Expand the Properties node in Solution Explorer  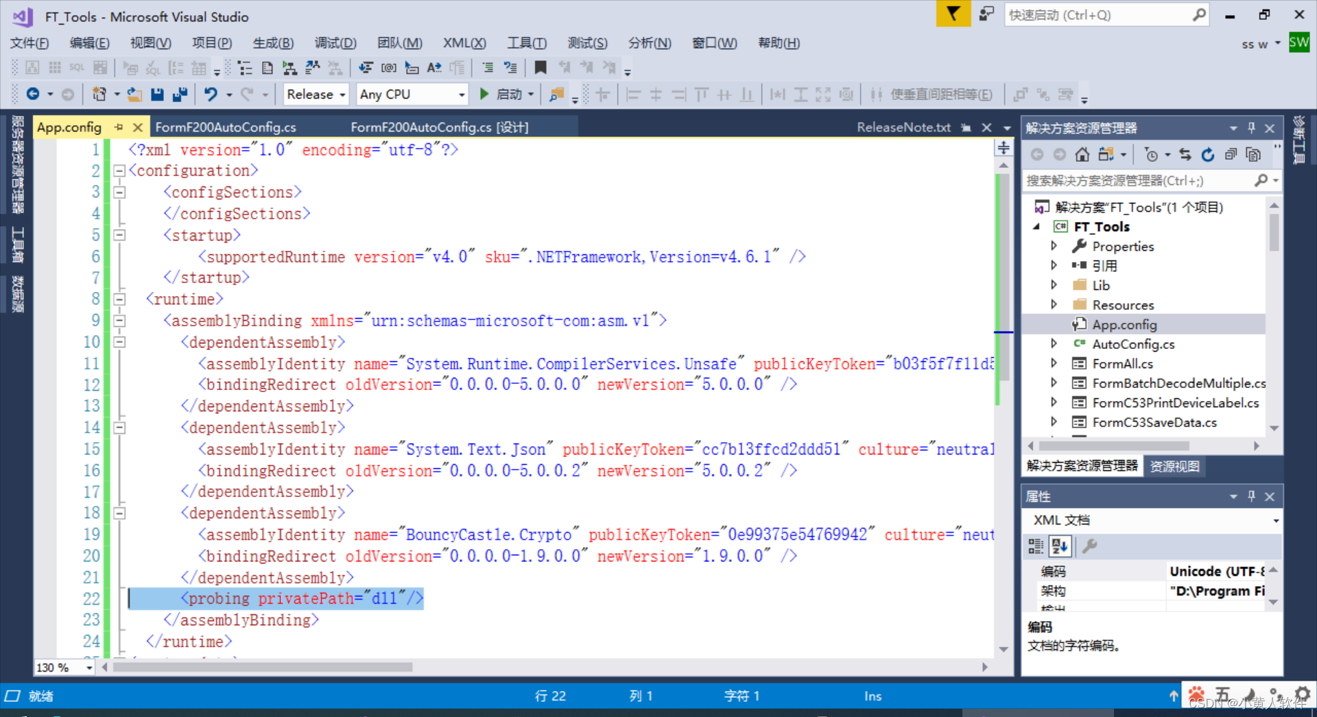[x=1055, y=245]
